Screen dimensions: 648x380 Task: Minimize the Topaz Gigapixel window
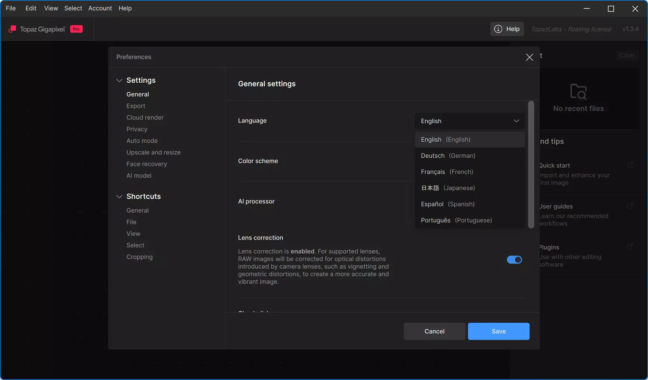pos(586,8)
